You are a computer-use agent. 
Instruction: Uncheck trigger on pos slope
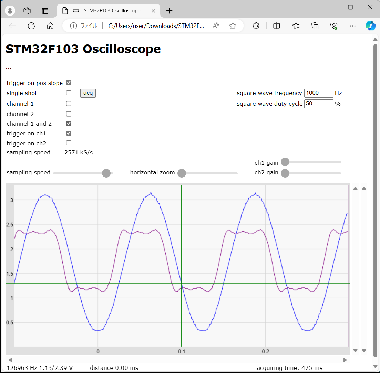(x=69, y=83)
